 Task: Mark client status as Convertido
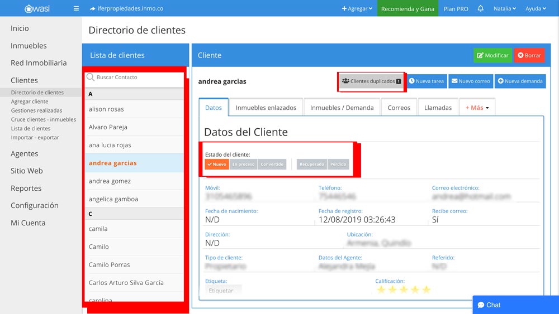point(272,165)
